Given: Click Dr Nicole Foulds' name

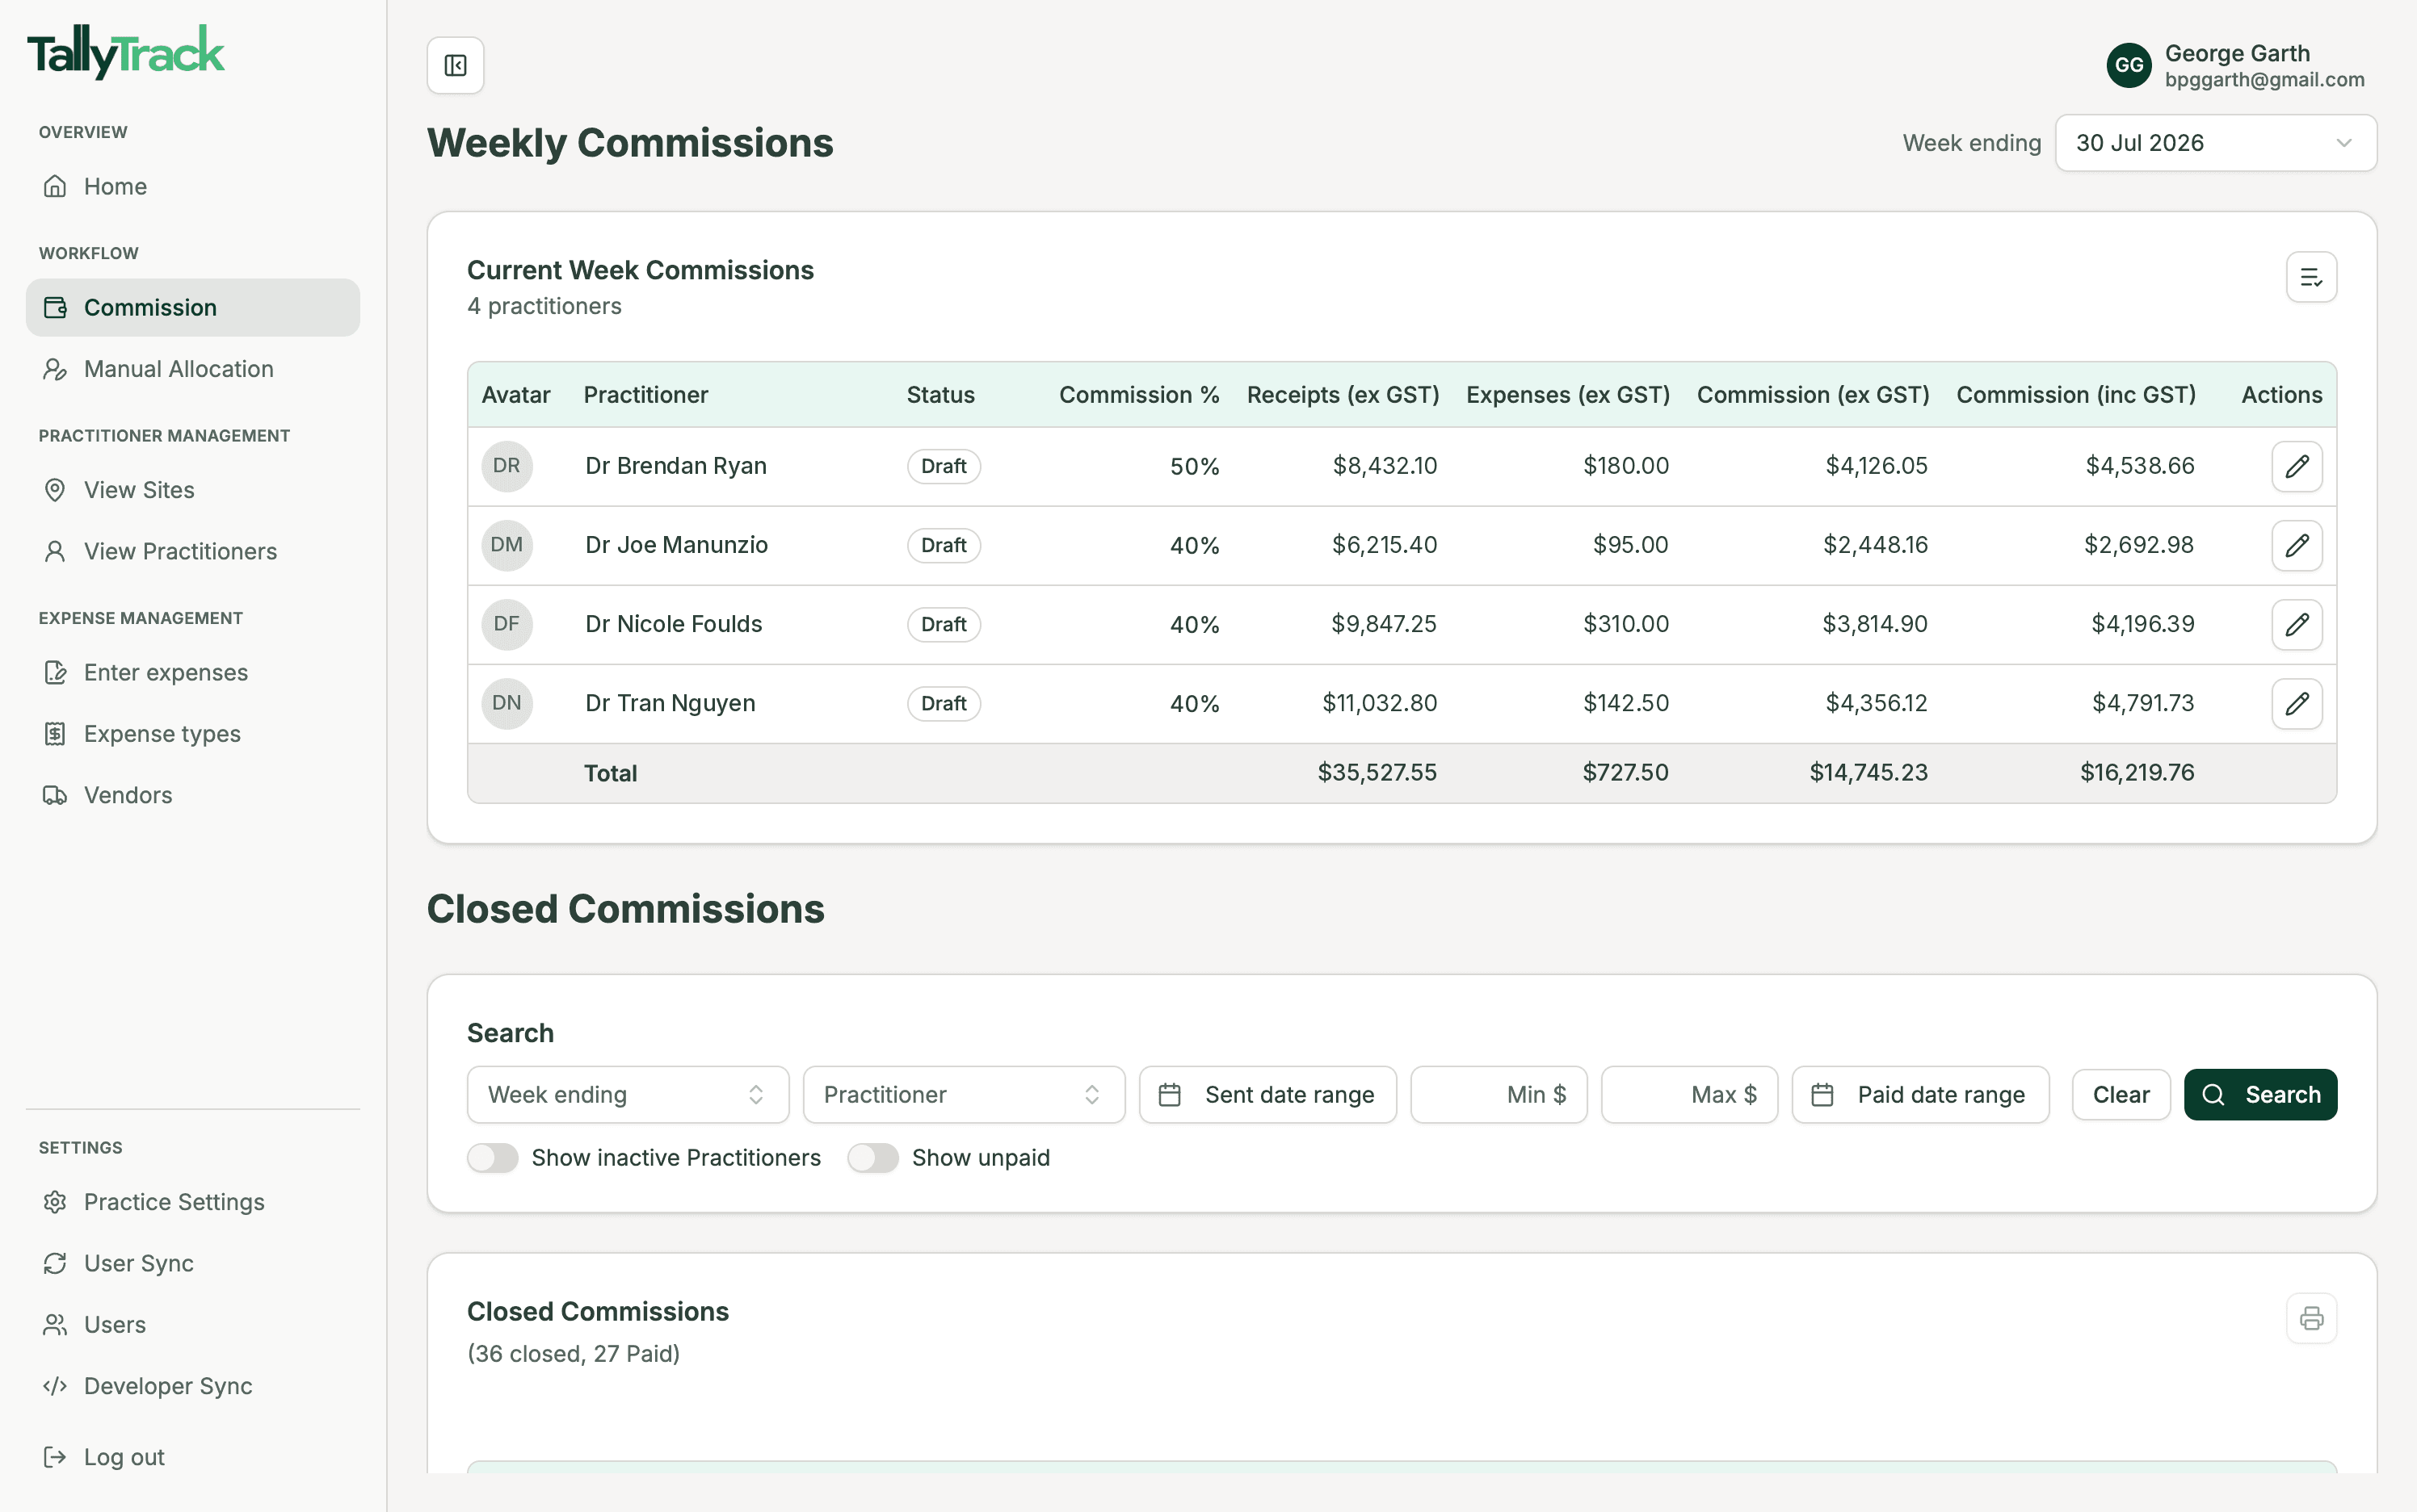Looking at the screenshot, I should tap(673, 624).
